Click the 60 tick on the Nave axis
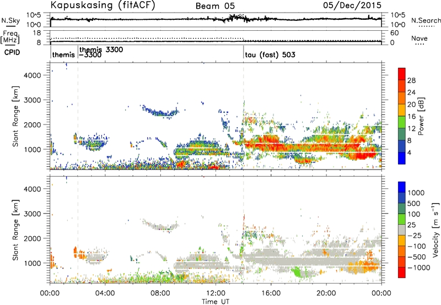Viewport: 441px width, 305px height. [x=395, y=33]
